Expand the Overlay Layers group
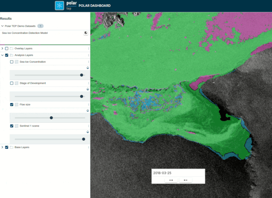272x198 pixels. (2, 49)
